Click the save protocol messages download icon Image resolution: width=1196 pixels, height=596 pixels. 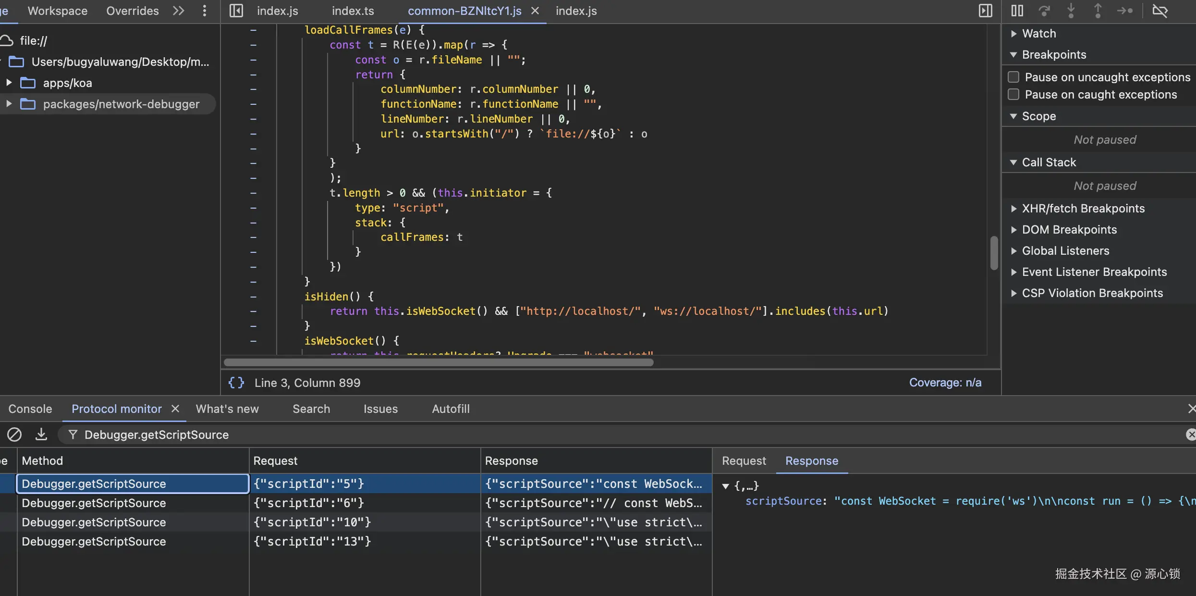click(41, 435)
